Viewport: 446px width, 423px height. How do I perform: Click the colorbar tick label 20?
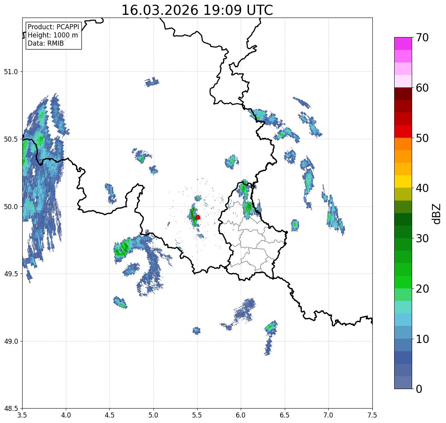point(422,289)
